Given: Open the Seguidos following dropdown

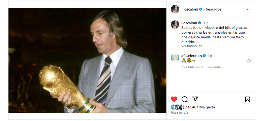Looking at the screenshot, I should 214,9.
